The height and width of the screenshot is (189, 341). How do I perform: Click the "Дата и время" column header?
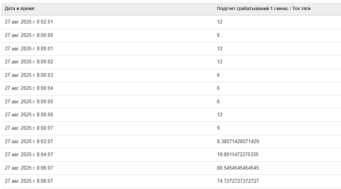click(x=19, y=9)
